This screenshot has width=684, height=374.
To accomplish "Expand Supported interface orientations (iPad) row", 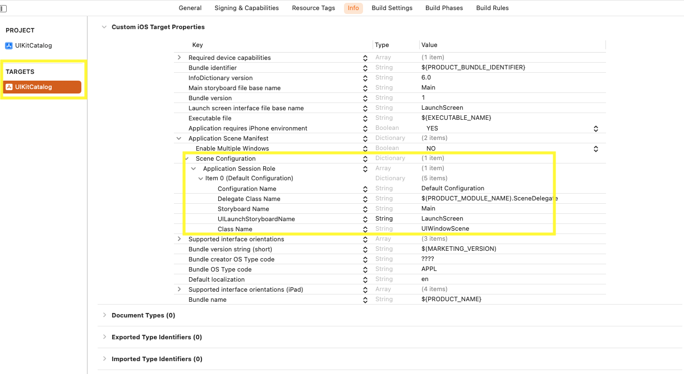I will (x=179, y=289).
